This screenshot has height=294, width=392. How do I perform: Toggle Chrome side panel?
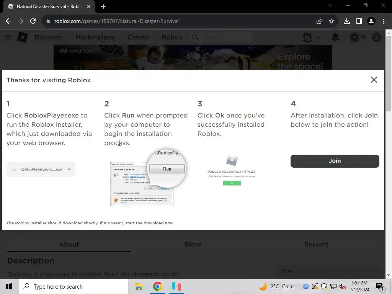(x=359, y=21)
